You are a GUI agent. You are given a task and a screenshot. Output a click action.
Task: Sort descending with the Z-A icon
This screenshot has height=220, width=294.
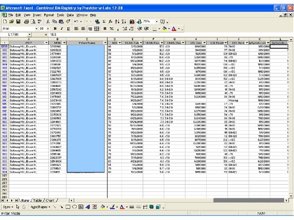[x=124, y=22]
